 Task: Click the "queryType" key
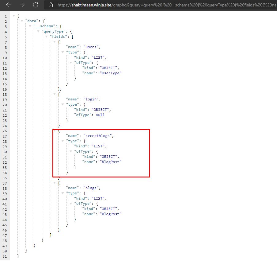click(54, 32)
